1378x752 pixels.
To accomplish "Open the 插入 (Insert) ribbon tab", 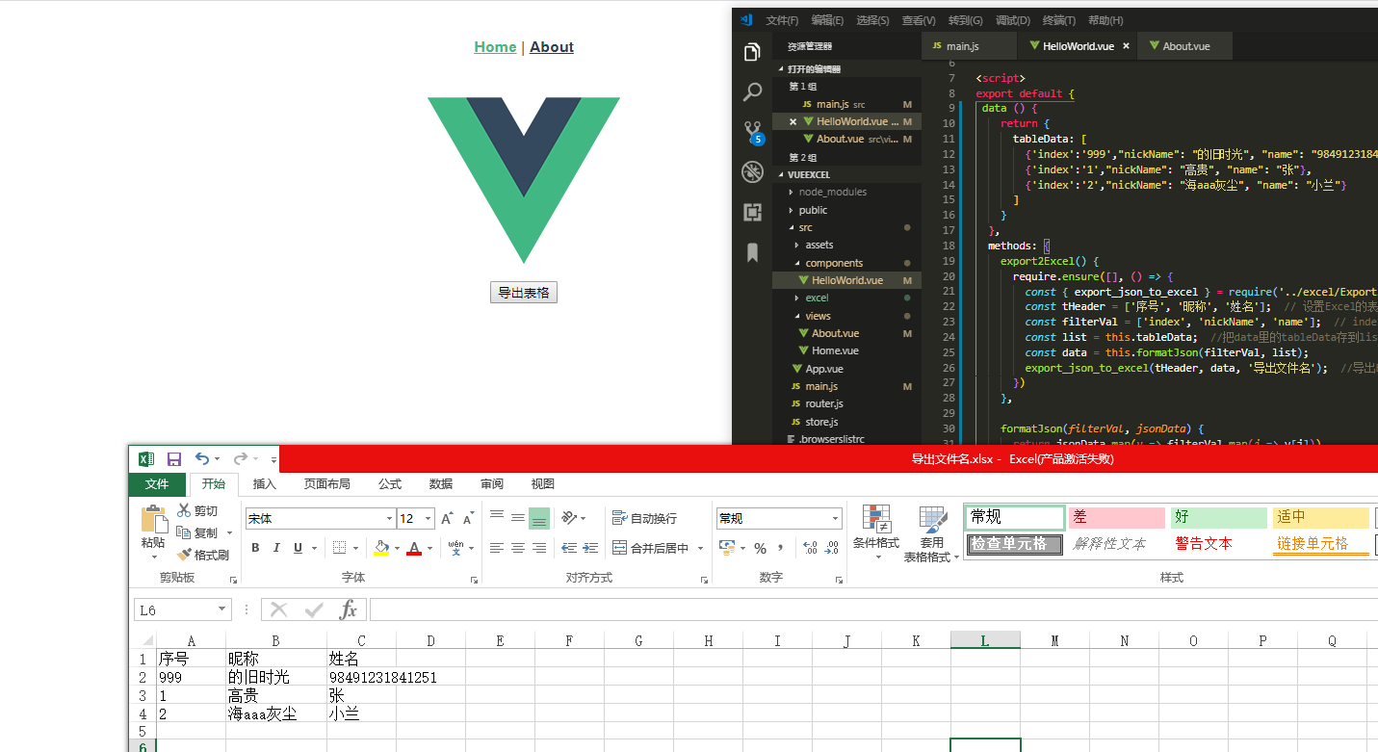I will coord(265,484).
